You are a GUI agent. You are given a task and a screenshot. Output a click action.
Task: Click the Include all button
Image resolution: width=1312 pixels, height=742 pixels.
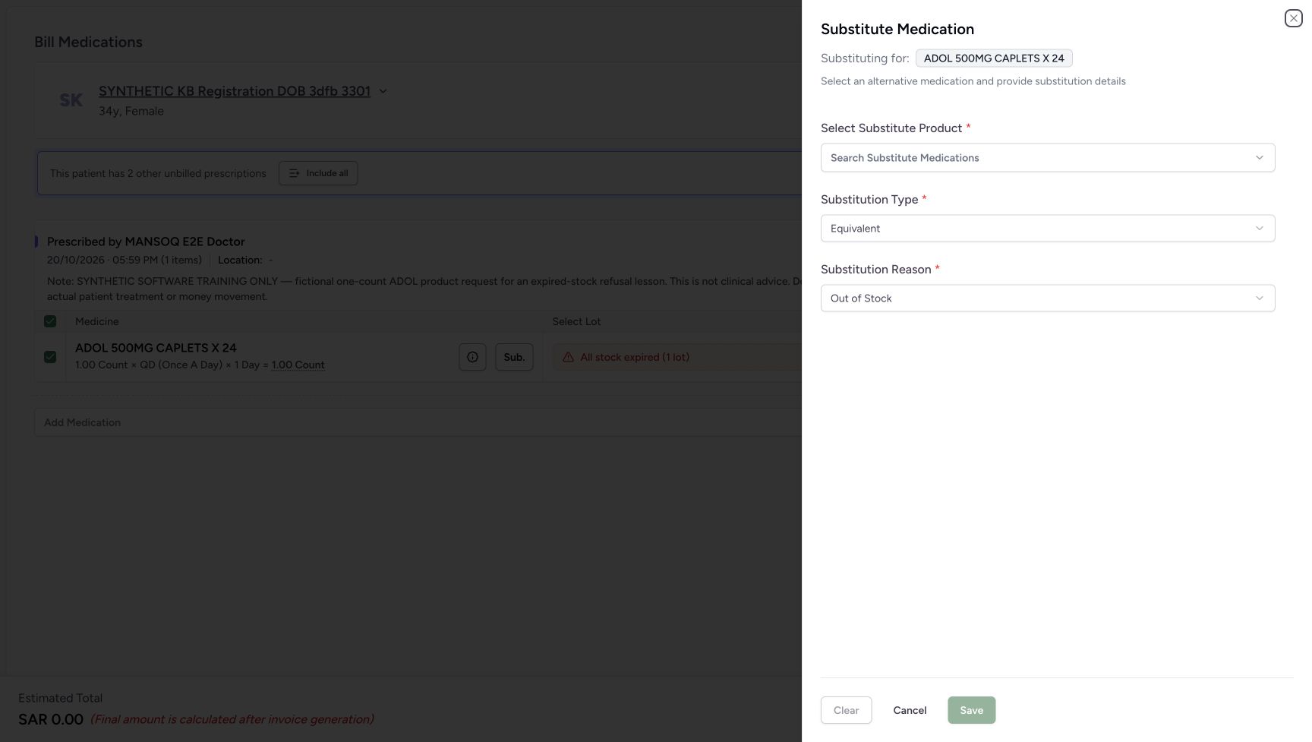(318, 173)
